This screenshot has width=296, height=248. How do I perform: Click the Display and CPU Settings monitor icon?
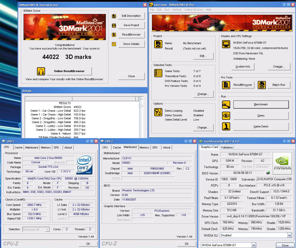click(x=226, y=44)
